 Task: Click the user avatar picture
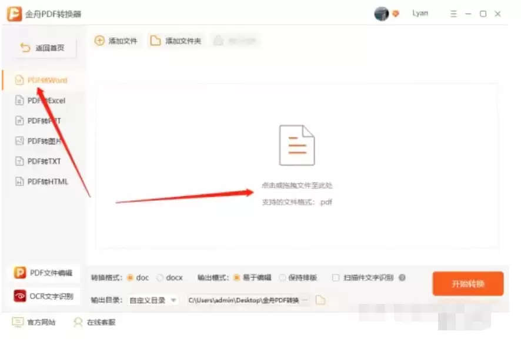pyautogui.click(x=381, y=14)
